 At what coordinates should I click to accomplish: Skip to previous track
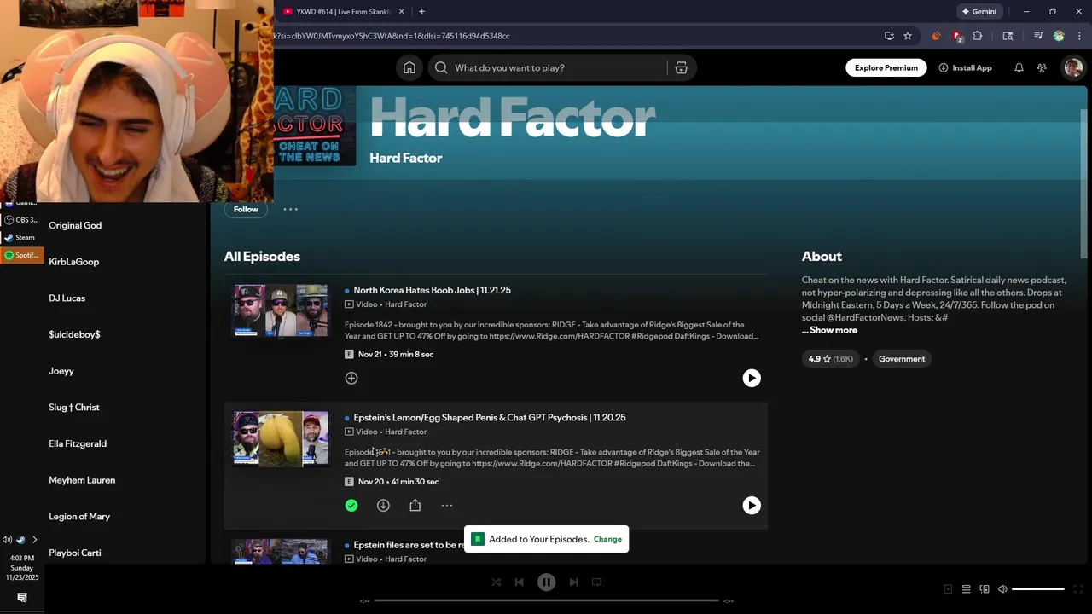pyautogui.click(x=519, y=582)
